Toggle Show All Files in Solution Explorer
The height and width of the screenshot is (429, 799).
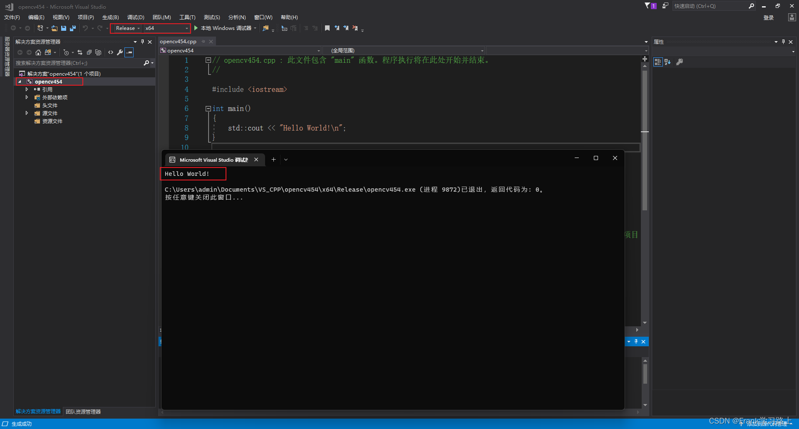(98, 52)
